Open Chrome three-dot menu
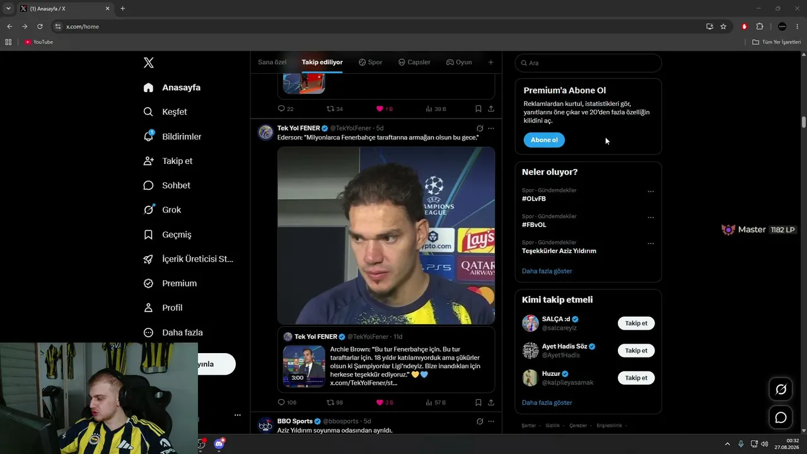The height and width of the screenshot is (454, 807). pos(798,26)
